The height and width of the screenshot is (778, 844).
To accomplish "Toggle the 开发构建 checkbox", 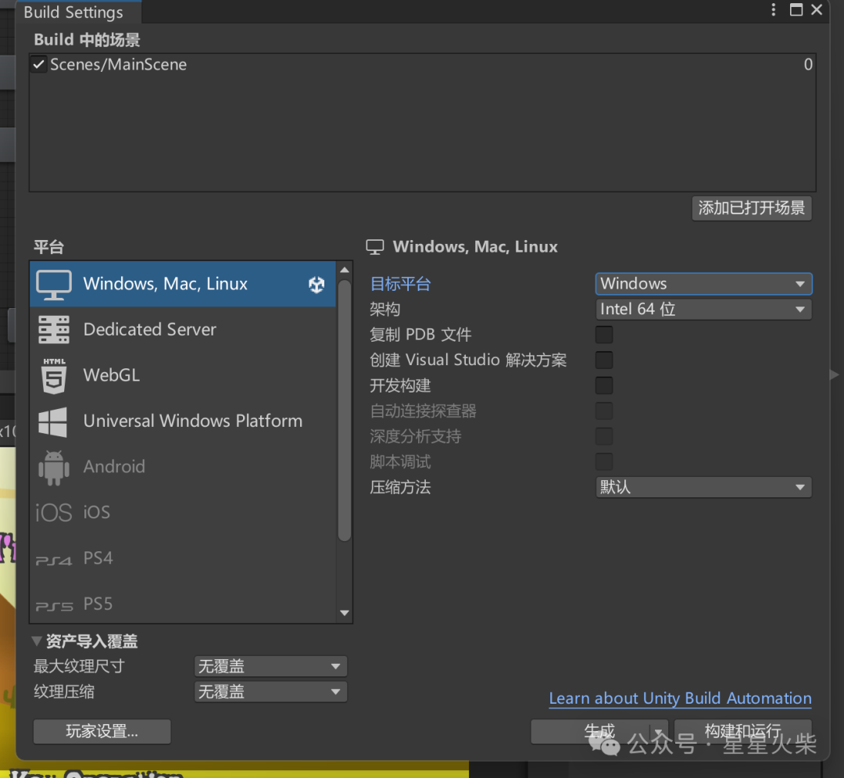I will point(604,385).
